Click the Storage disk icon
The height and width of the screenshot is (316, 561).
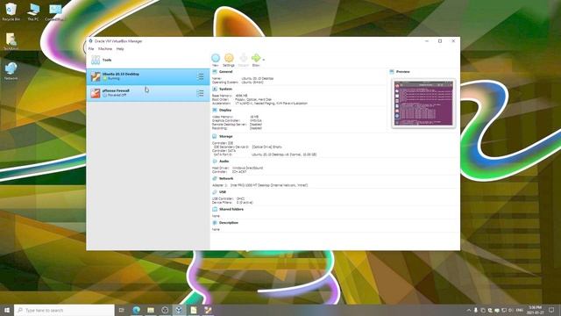pyautogui.click(x=215, y=137)
